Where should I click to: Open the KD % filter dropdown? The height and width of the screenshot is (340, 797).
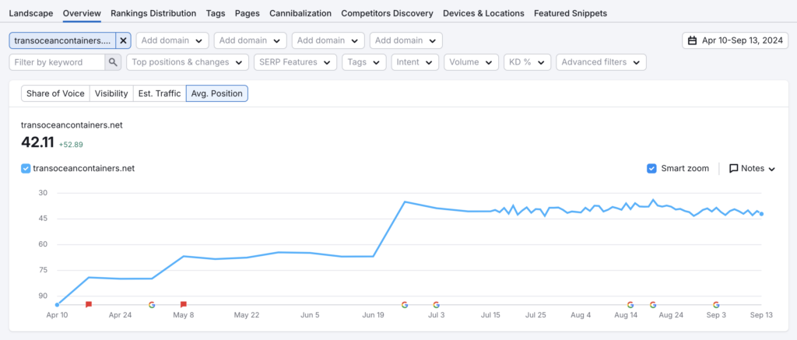pos(527,62)
